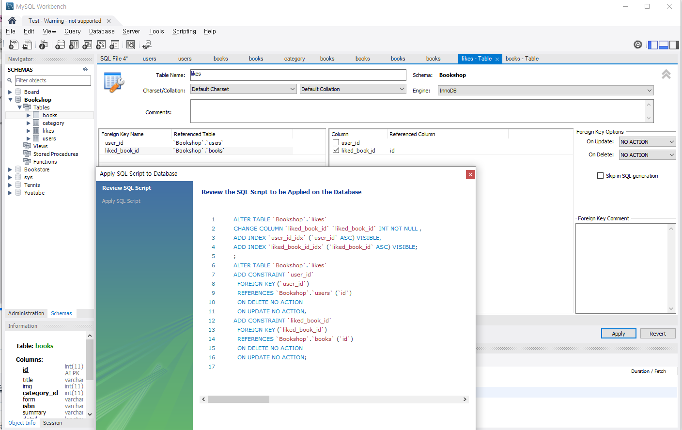Select Stored Procedures in the tree
The height and width of the screenshot is (430, 682).
pyautogui.click(x=56, y=154)
